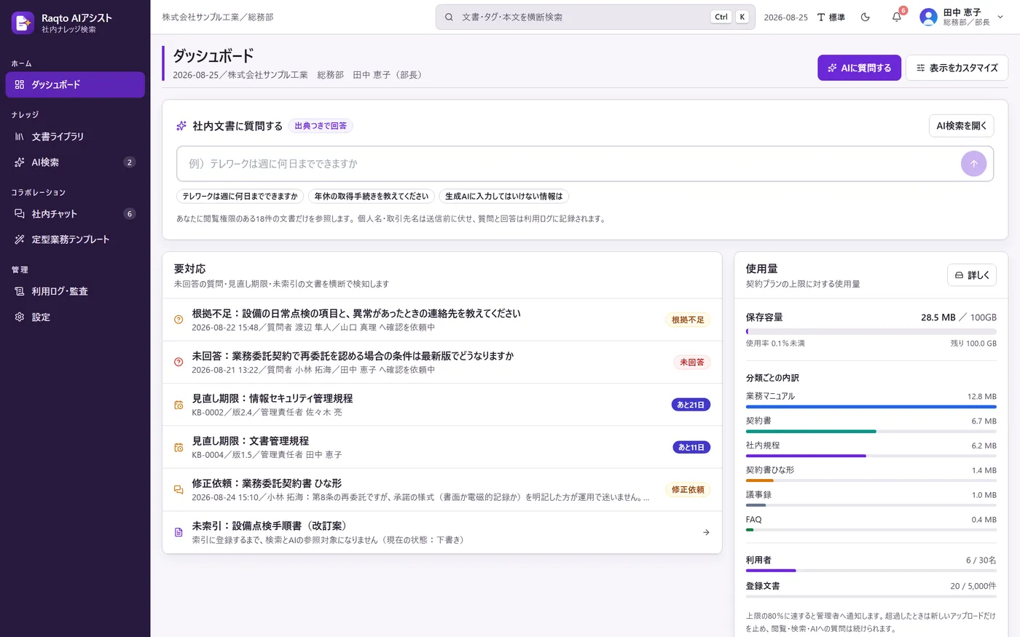Select suggestion 生成AIに入力してはいけない情報は
The image size is (1020, 637).
pyautogui.click(x=504, y=197)
